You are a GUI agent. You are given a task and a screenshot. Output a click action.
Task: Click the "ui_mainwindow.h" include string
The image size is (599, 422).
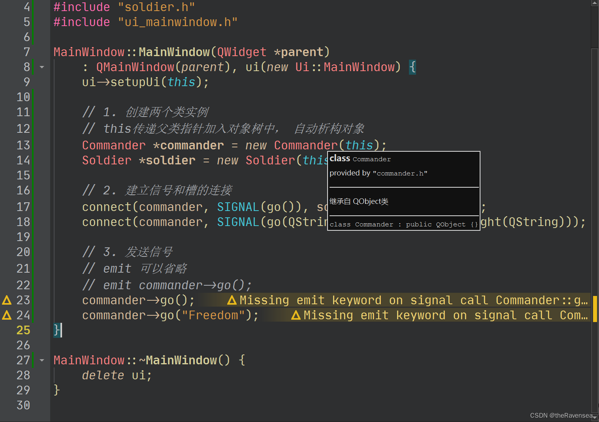pyautogui.click(x=178, y=22)
